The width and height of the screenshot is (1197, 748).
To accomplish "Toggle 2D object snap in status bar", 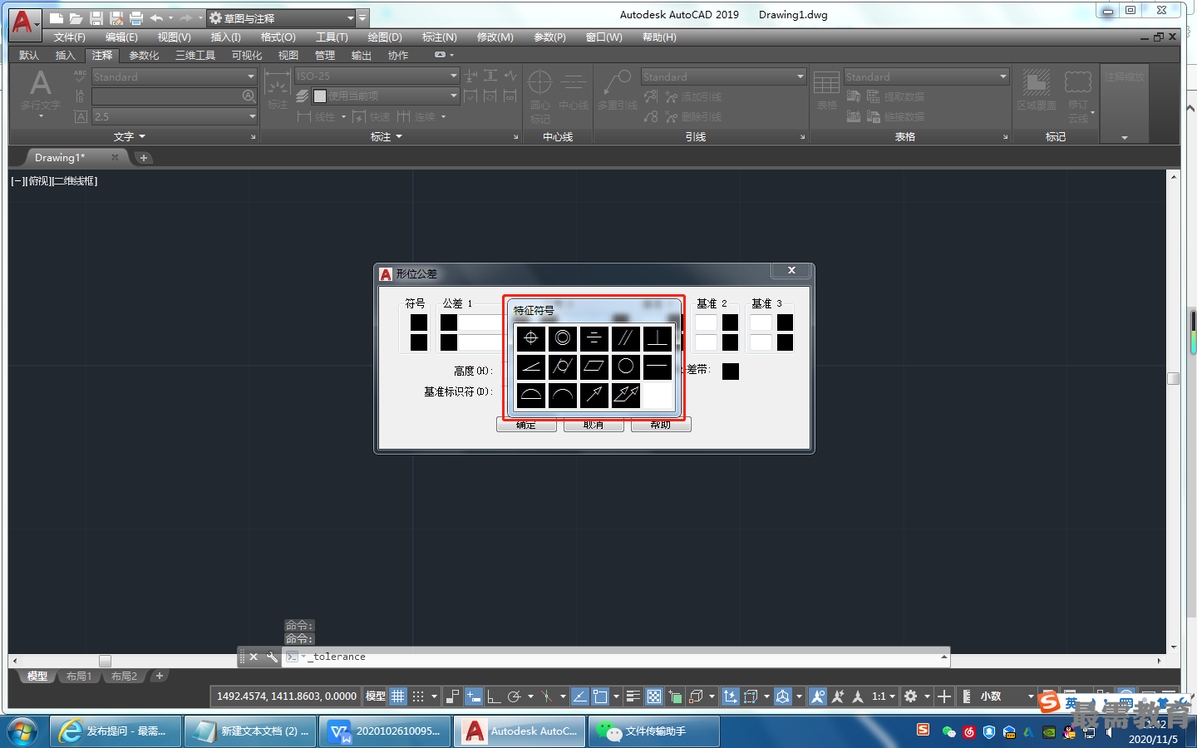I will click(x=600, y=696).
